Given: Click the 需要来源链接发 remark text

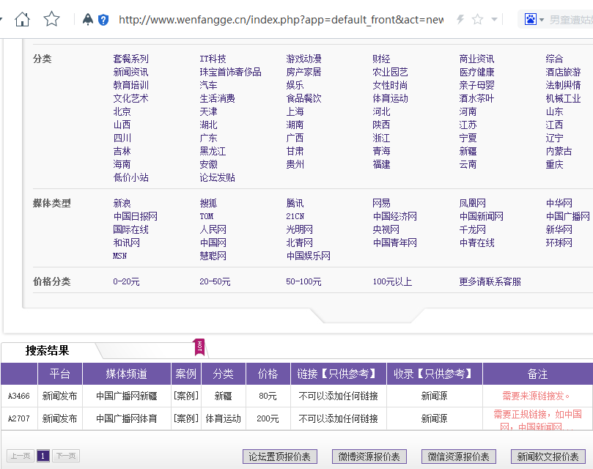Looking at the screenshot, I should click(x=536, y=396).
